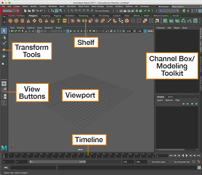202x175 pixels.
Task: Open the Layers menu in layer editor
Action: coord(160,100)
